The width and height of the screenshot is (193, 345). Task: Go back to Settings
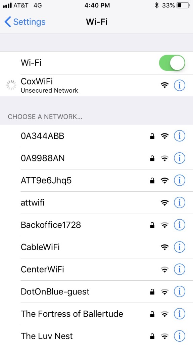pos(25,22)
